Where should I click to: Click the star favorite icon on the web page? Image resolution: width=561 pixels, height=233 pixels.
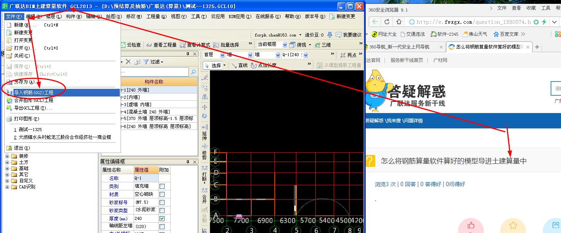pos(513,225)
